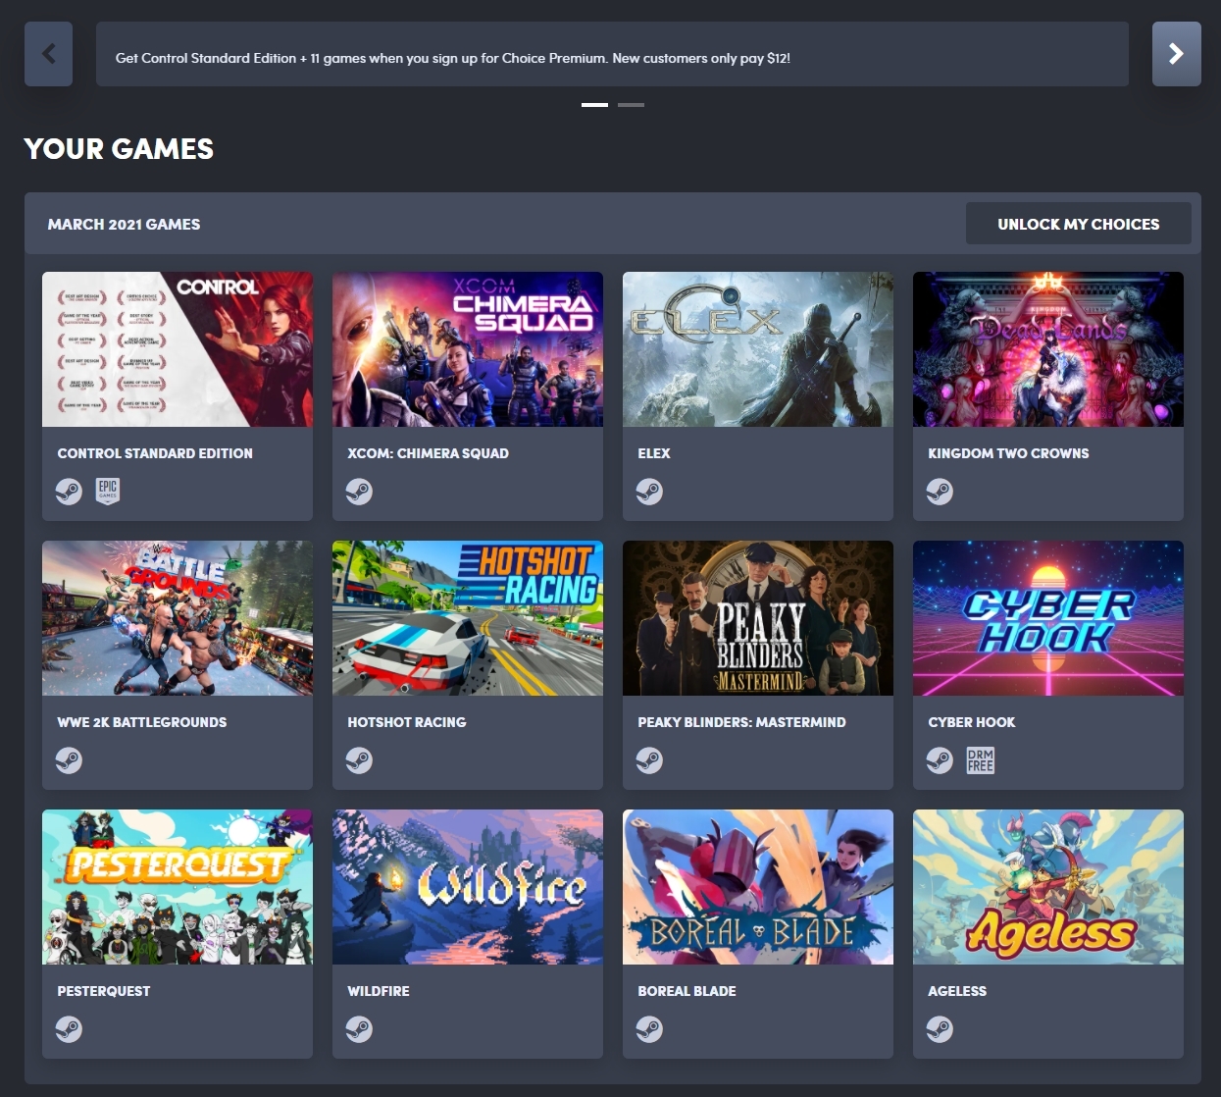The width and height of the screenshot is (1221, 1097).
Task: Click the HOTSHOT RACING title text
Action: 407,722
